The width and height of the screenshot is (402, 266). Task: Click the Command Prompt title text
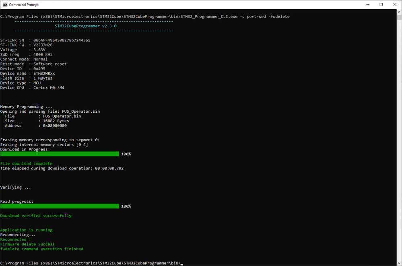(x=24, y=4)
